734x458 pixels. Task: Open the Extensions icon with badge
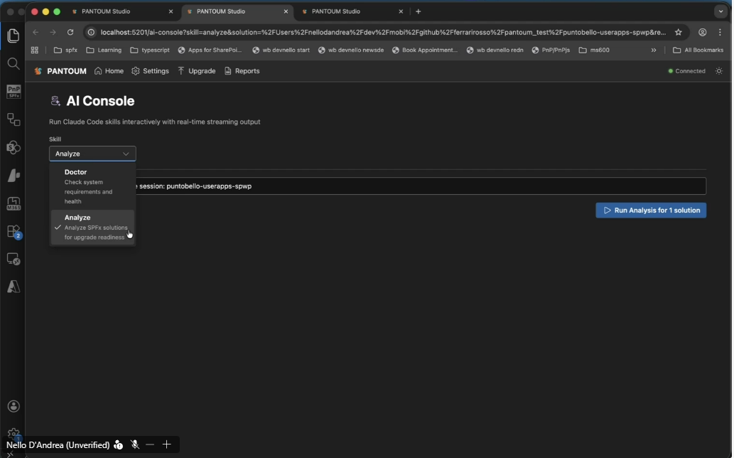click(13, 232)
